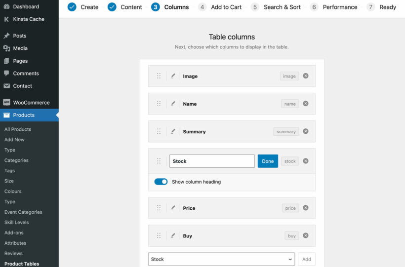Open the Attributes submenu item

click(x=15, y=243)
